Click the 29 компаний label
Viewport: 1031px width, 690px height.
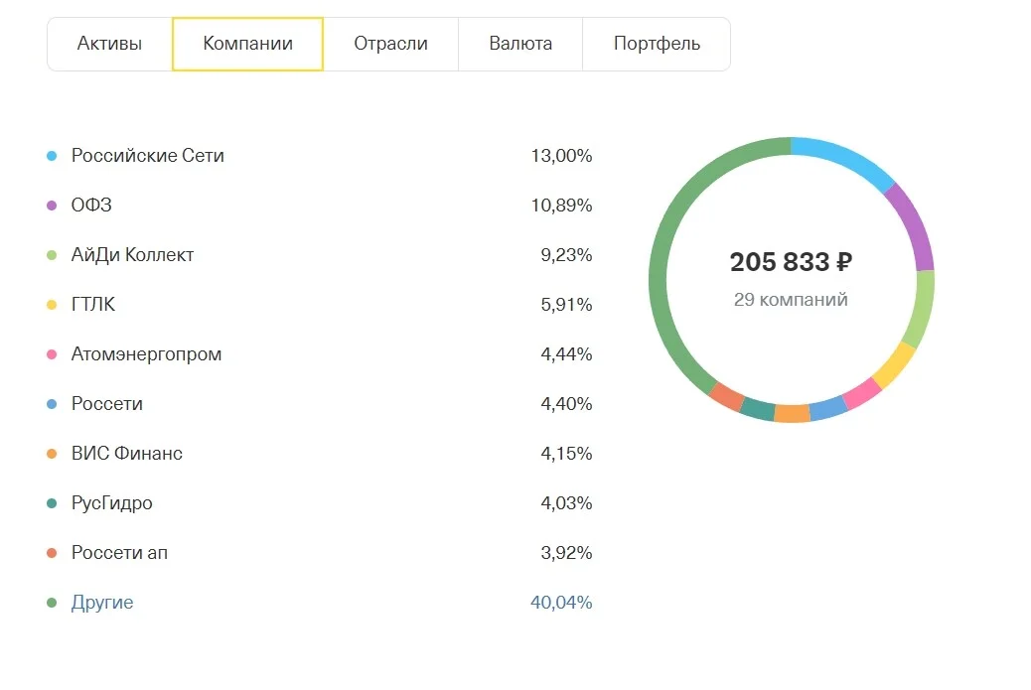pos(791,300)
